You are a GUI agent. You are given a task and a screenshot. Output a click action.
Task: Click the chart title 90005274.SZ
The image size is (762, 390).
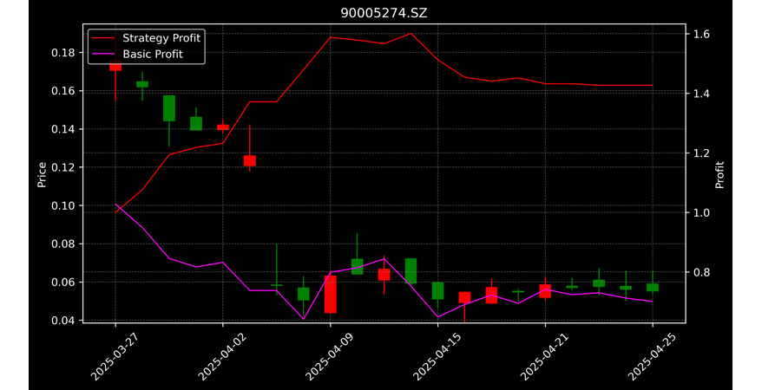pyautogui.click(x=384, y=13)
